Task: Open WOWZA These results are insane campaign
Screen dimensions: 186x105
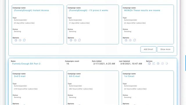Action: (x=142, y=10)
